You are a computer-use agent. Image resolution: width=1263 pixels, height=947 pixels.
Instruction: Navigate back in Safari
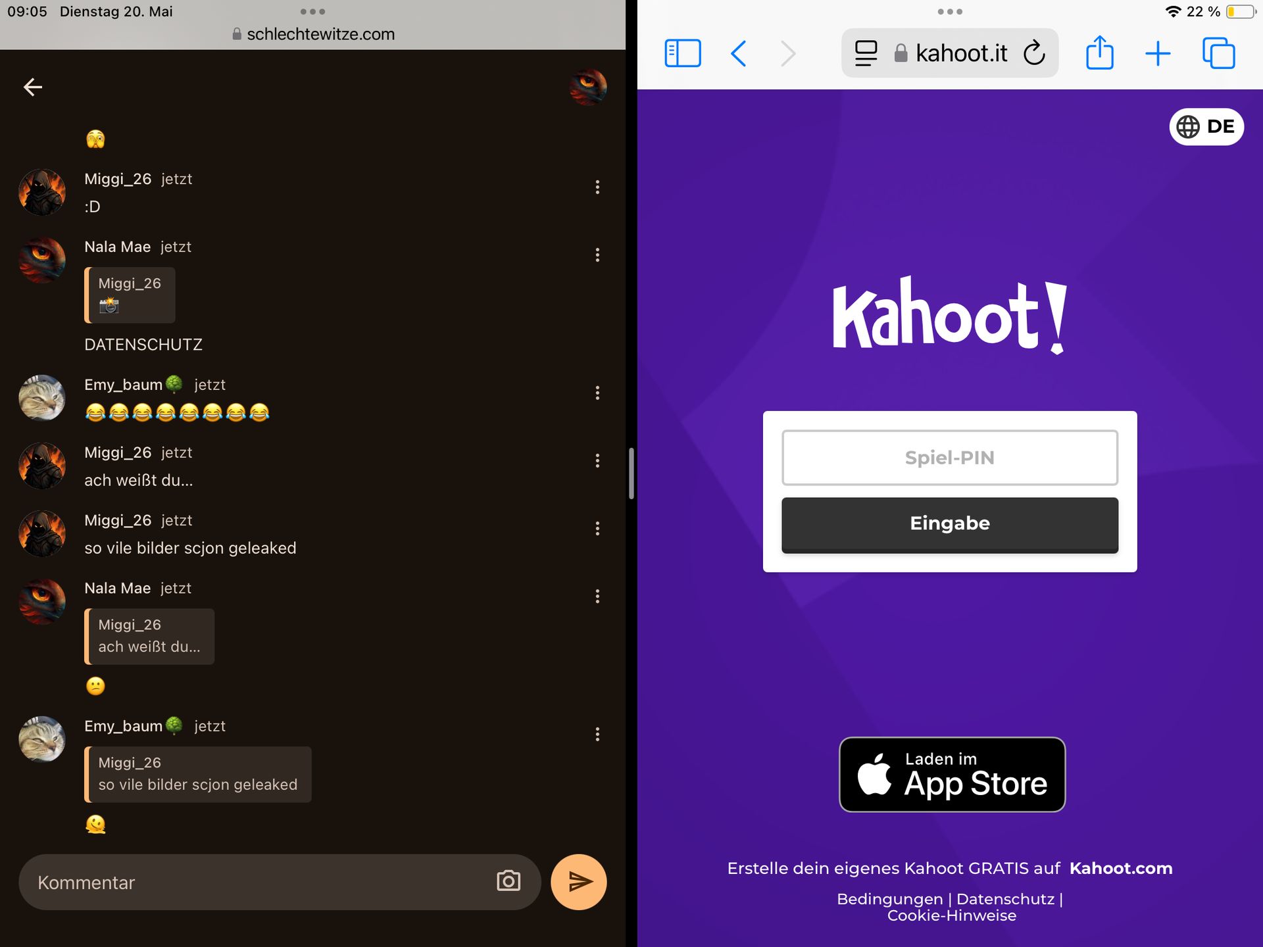739,53
